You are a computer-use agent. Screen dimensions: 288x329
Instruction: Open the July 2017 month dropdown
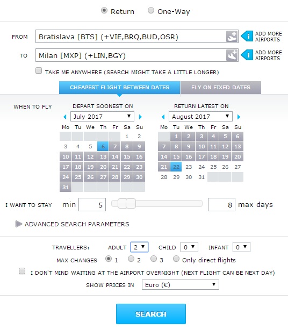pos(103,117)
